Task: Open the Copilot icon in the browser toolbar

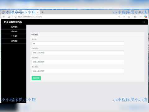Action: click(146, 17)
